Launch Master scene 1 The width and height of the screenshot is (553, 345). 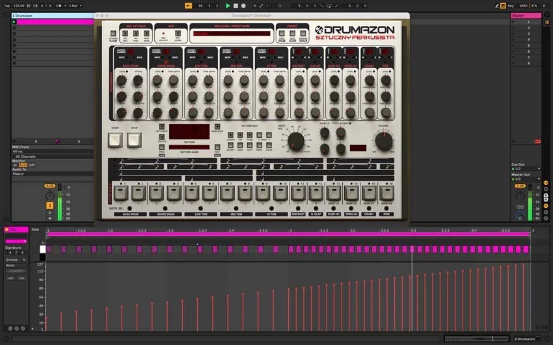coord(513,22)
